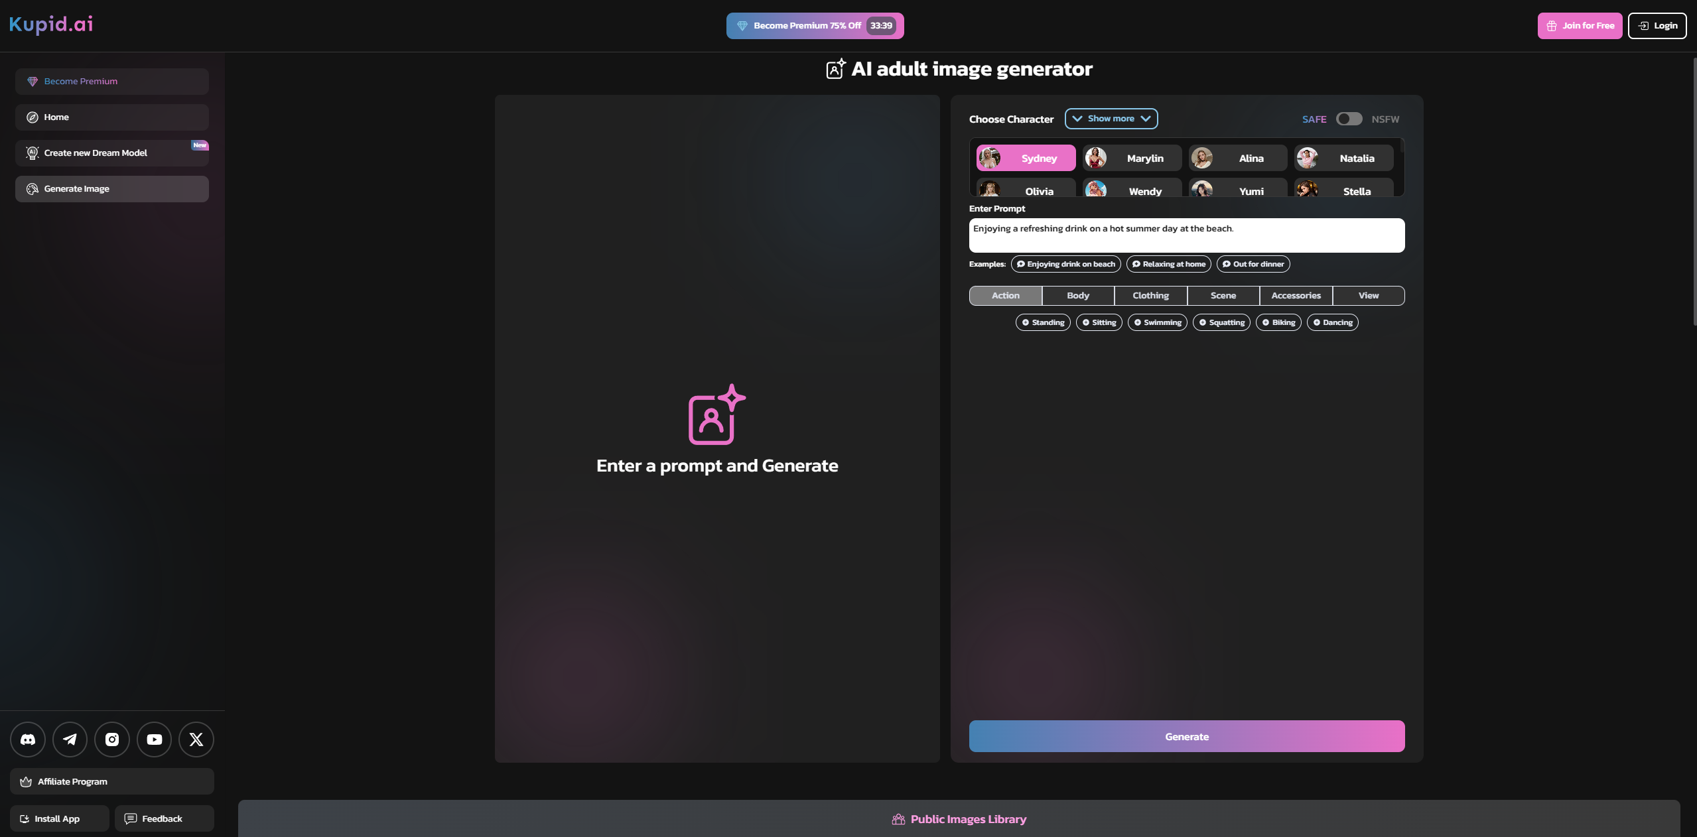Click the Telegram social icon

pyautogui.click(x=69, y=739)
